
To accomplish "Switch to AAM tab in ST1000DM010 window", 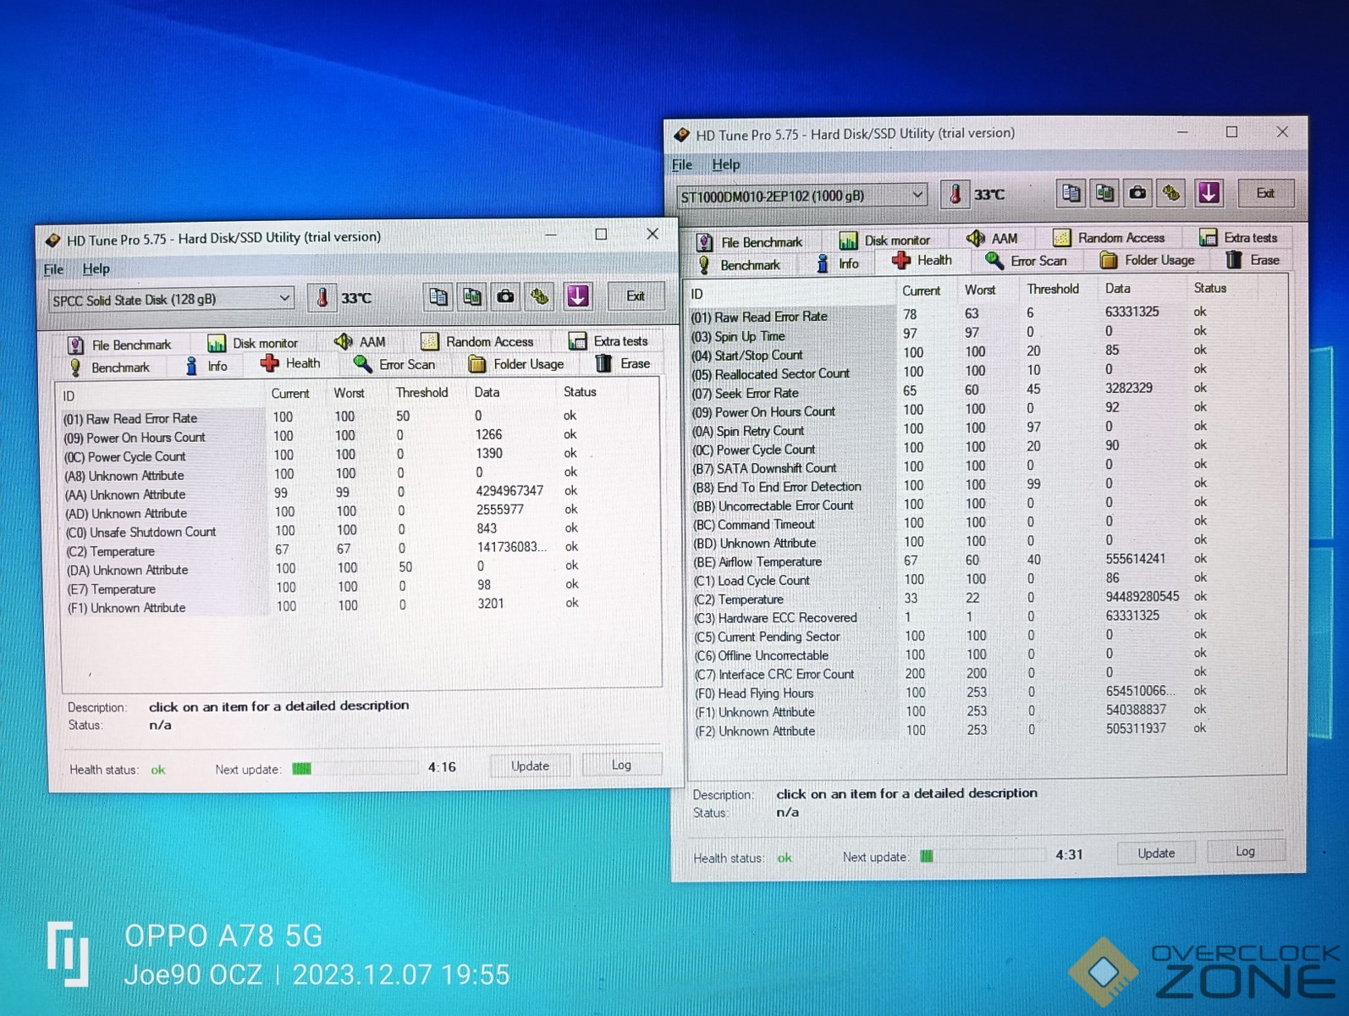I will tap(992, 239).
